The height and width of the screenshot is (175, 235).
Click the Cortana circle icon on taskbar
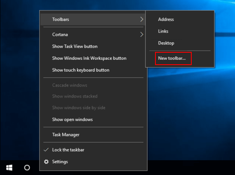(27, 168)
